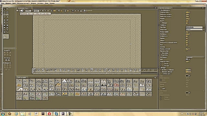Select the Ellipse shape tool
The width and height of the screenshot is (207, 116).
pos(5,32)
